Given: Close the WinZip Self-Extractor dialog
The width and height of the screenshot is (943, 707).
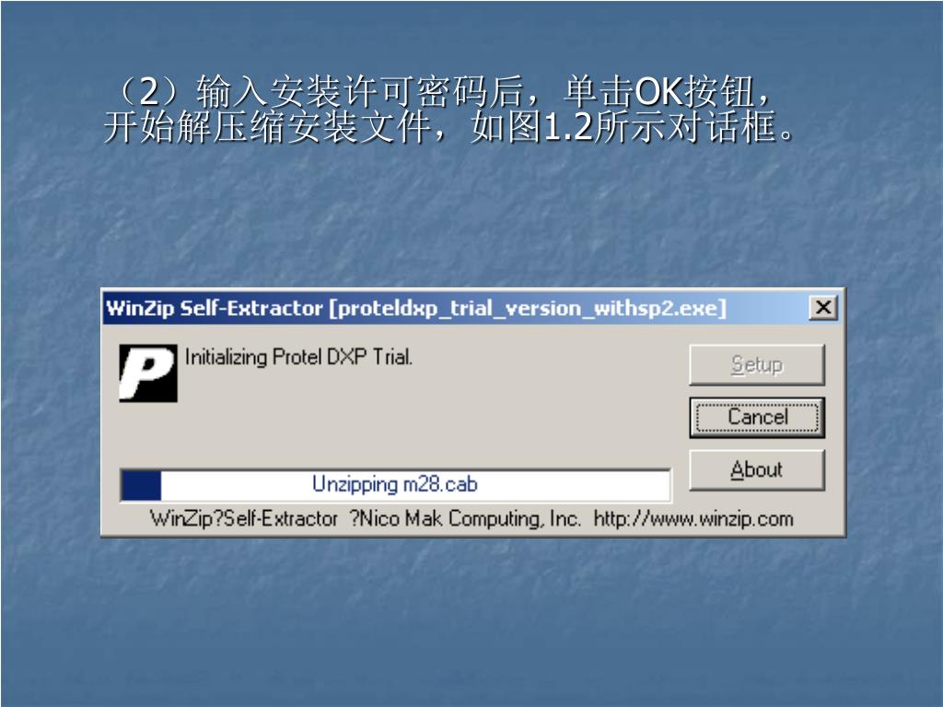Looking at the screenshot, I should [x=822, y=307].
